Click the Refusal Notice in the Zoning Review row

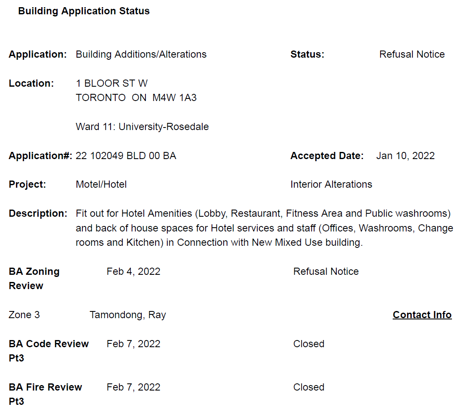(326, 271)
